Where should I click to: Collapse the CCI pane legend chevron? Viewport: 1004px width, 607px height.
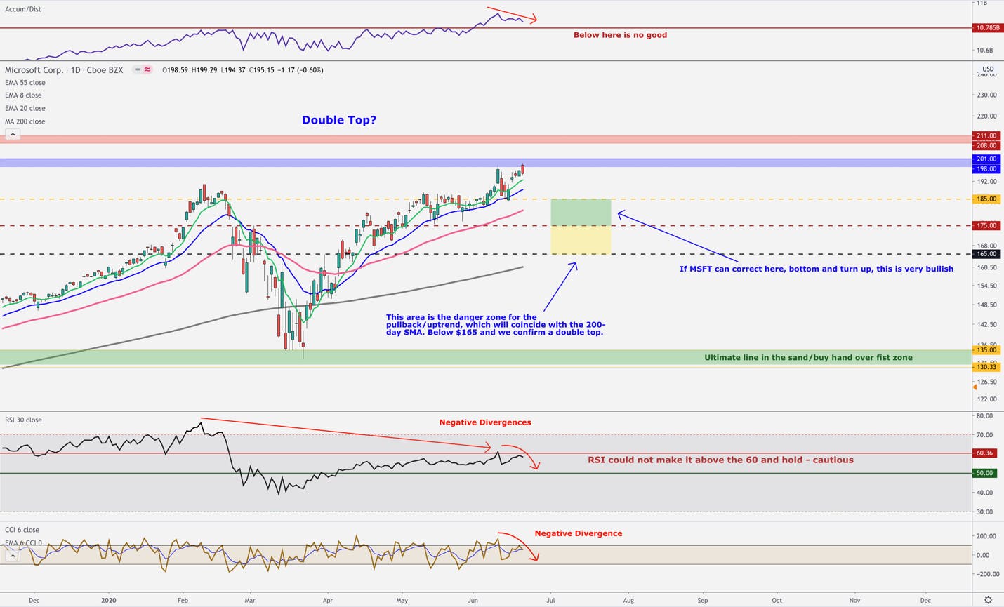coord(12,555)
